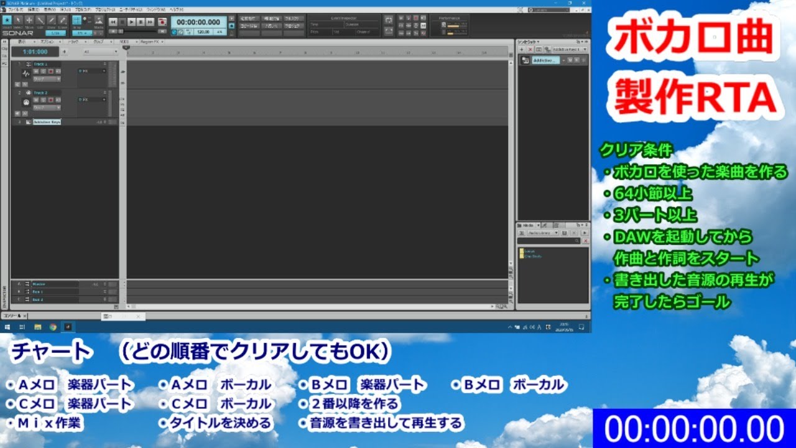The height and width of the screenshot is (448, 796).
Task: Open the Addictive Keys synth selector dropdown
Action: point(569,49)
